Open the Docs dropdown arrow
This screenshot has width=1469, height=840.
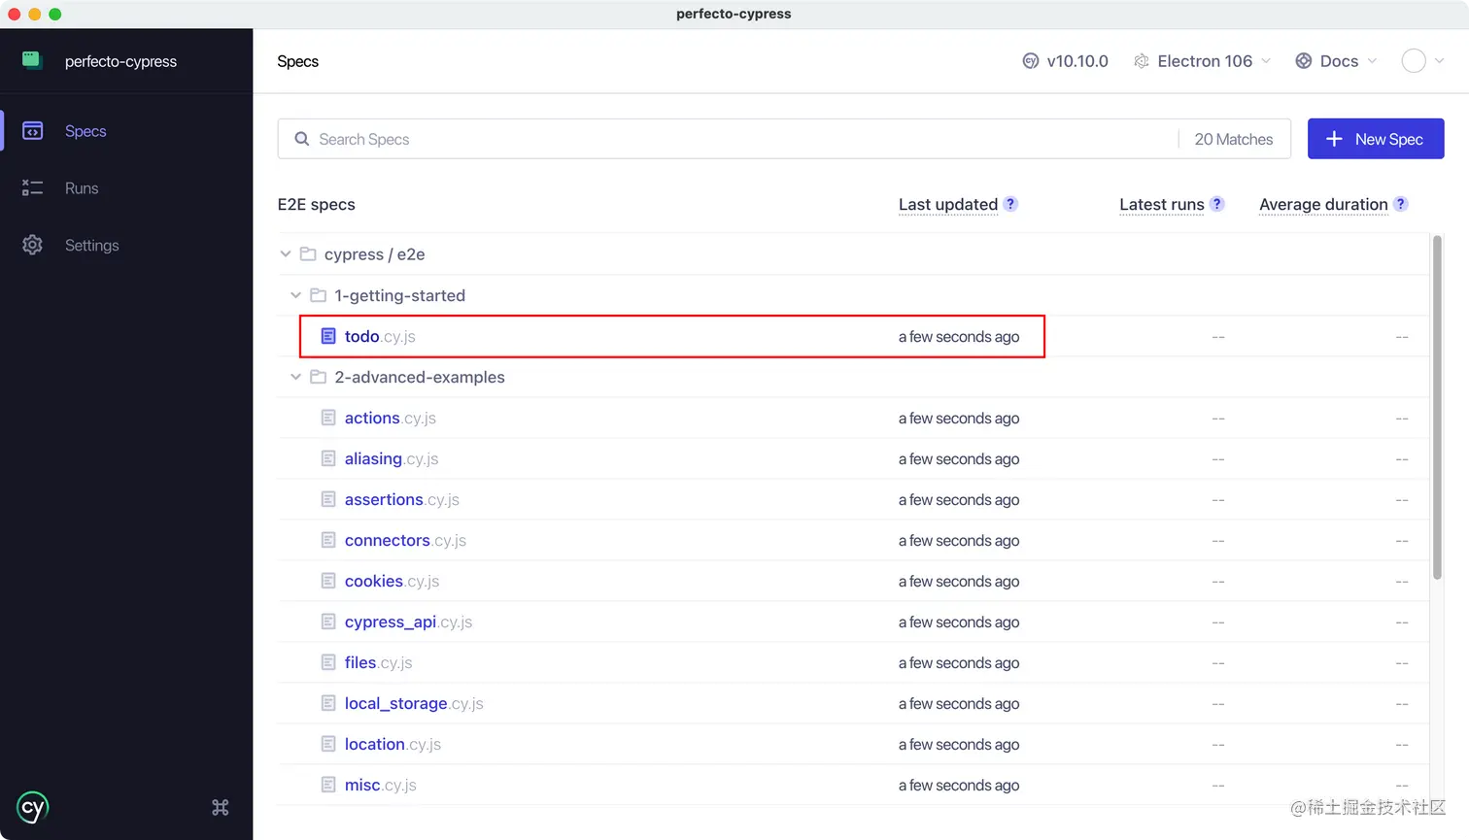pos(1372,61)
